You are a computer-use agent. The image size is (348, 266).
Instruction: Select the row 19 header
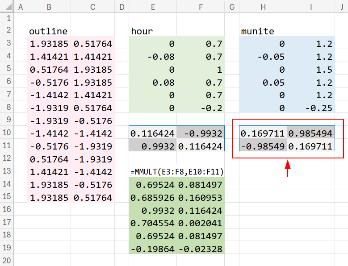pos(7,249)
